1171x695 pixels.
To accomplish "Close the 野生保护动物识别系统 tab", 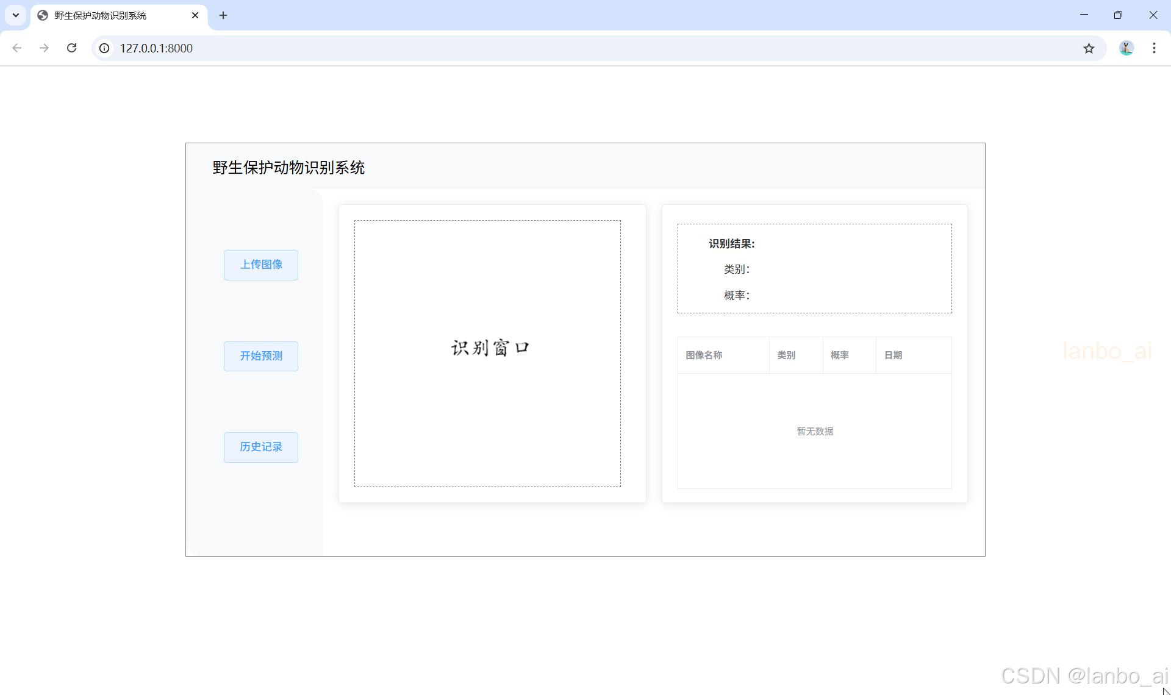I will pos(195,15).
